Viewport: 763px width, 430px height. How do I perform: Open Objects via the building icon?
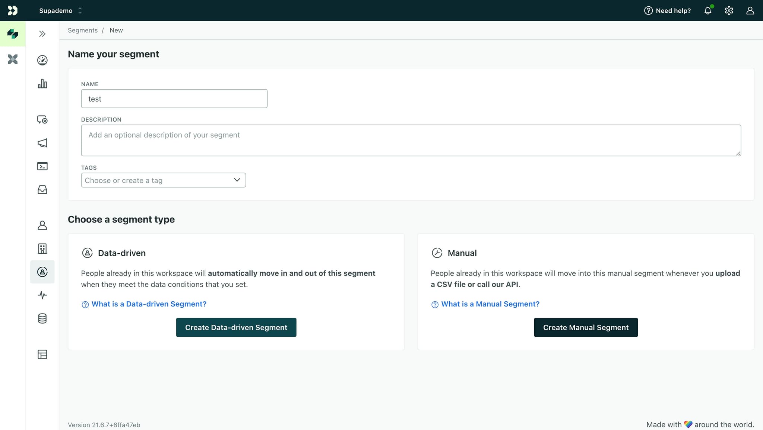tap(42, 248)
